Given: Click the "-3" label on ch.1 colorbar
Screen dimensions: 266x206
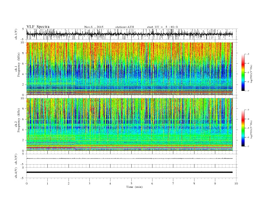Looking at the screenshot, I should coord(248,54).
